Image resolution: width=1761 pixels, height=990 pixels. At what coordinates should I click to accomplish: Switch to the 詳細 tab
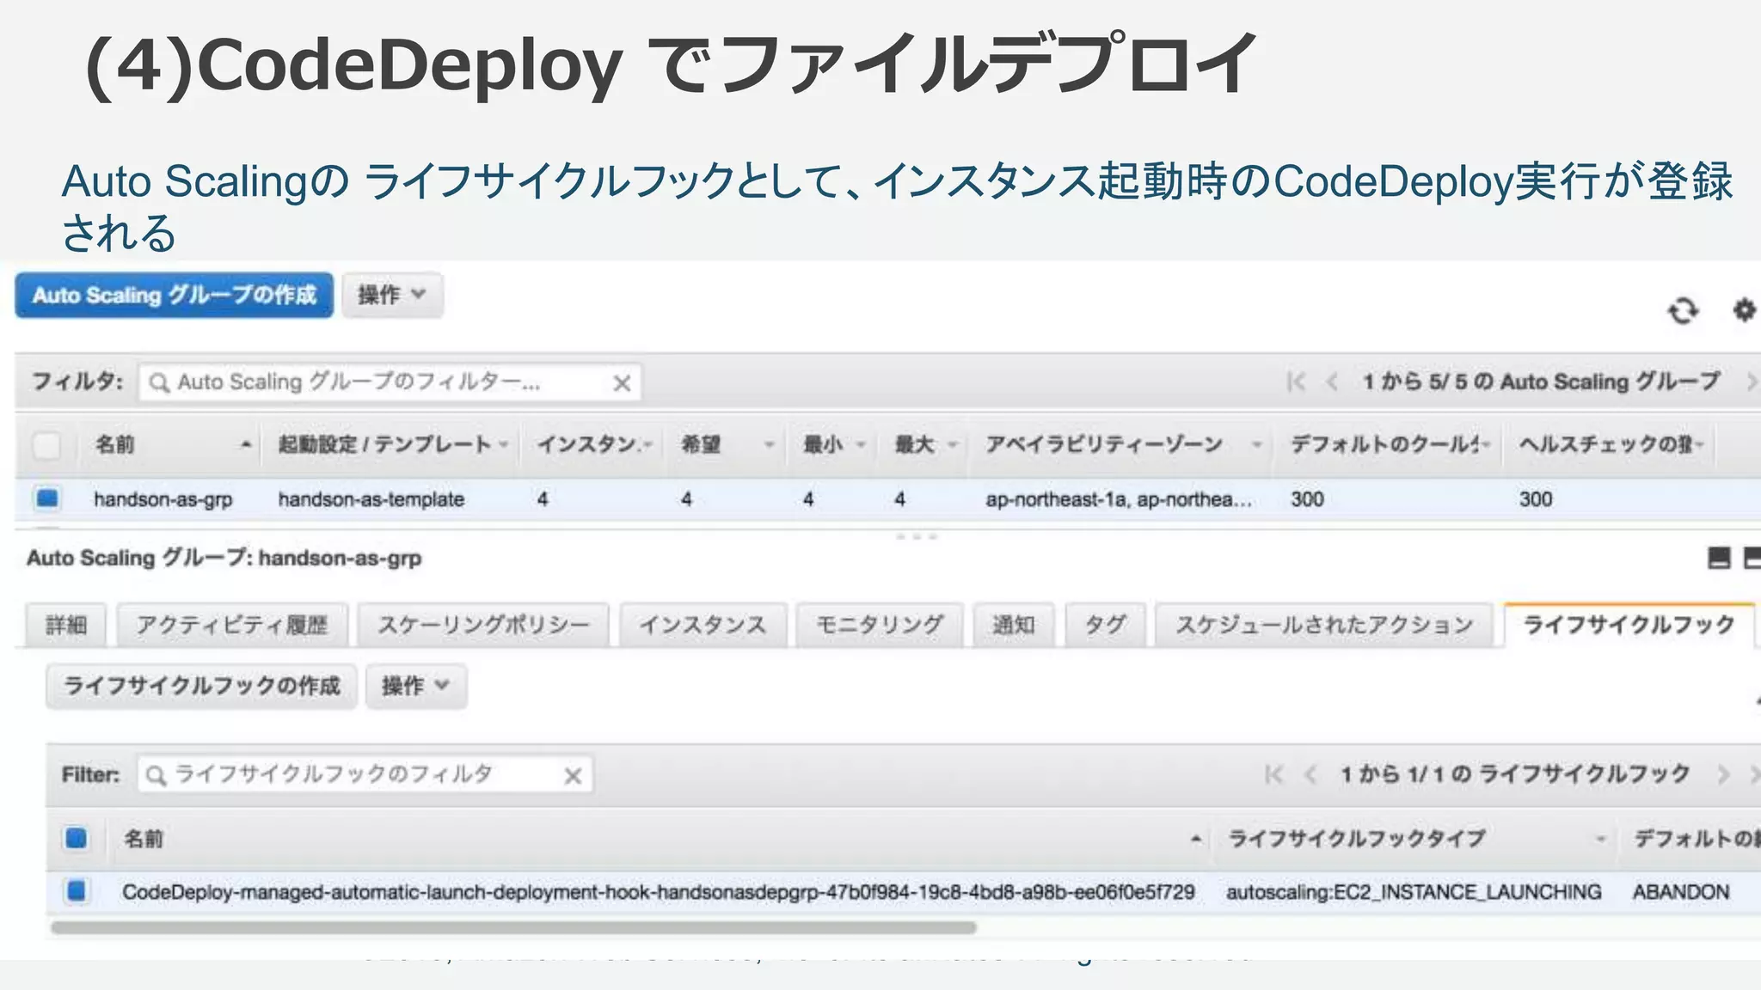[66, 625]
